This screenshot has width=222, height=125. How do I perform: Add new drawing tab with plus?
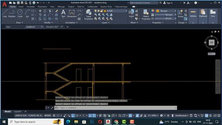point(68,27)
